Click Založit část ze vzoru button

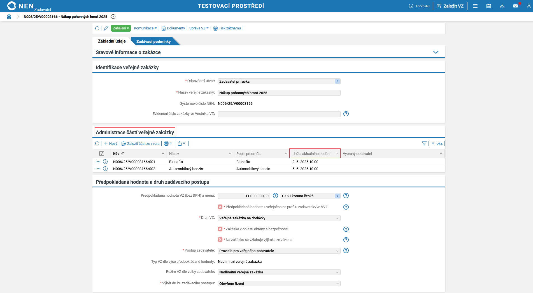[x=141, y=143]
